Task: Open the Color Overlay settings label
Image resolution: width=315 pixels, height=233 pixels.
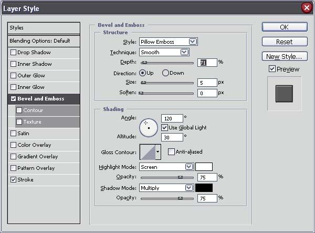Action: [x=34, y=145]
